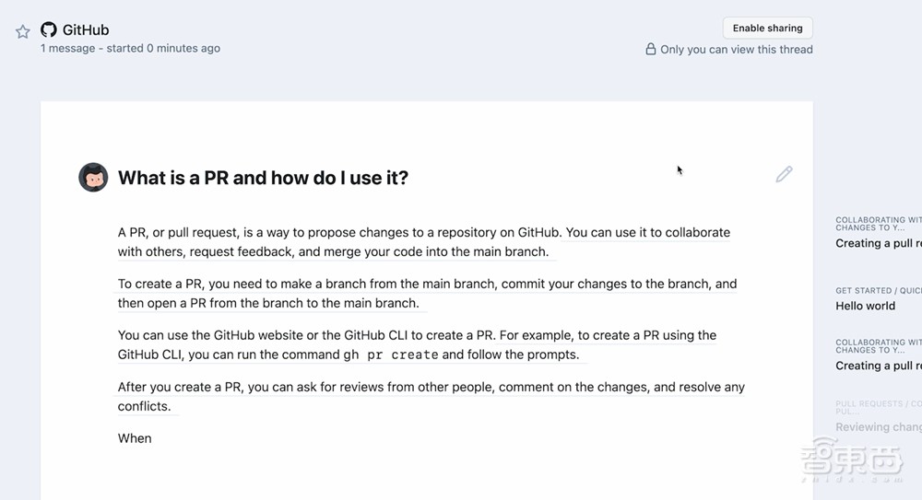Click the PULL REQUESTS category label
The width and height of the screenshot is (922, 500).
pyautogui.click(x=878, y=404)
